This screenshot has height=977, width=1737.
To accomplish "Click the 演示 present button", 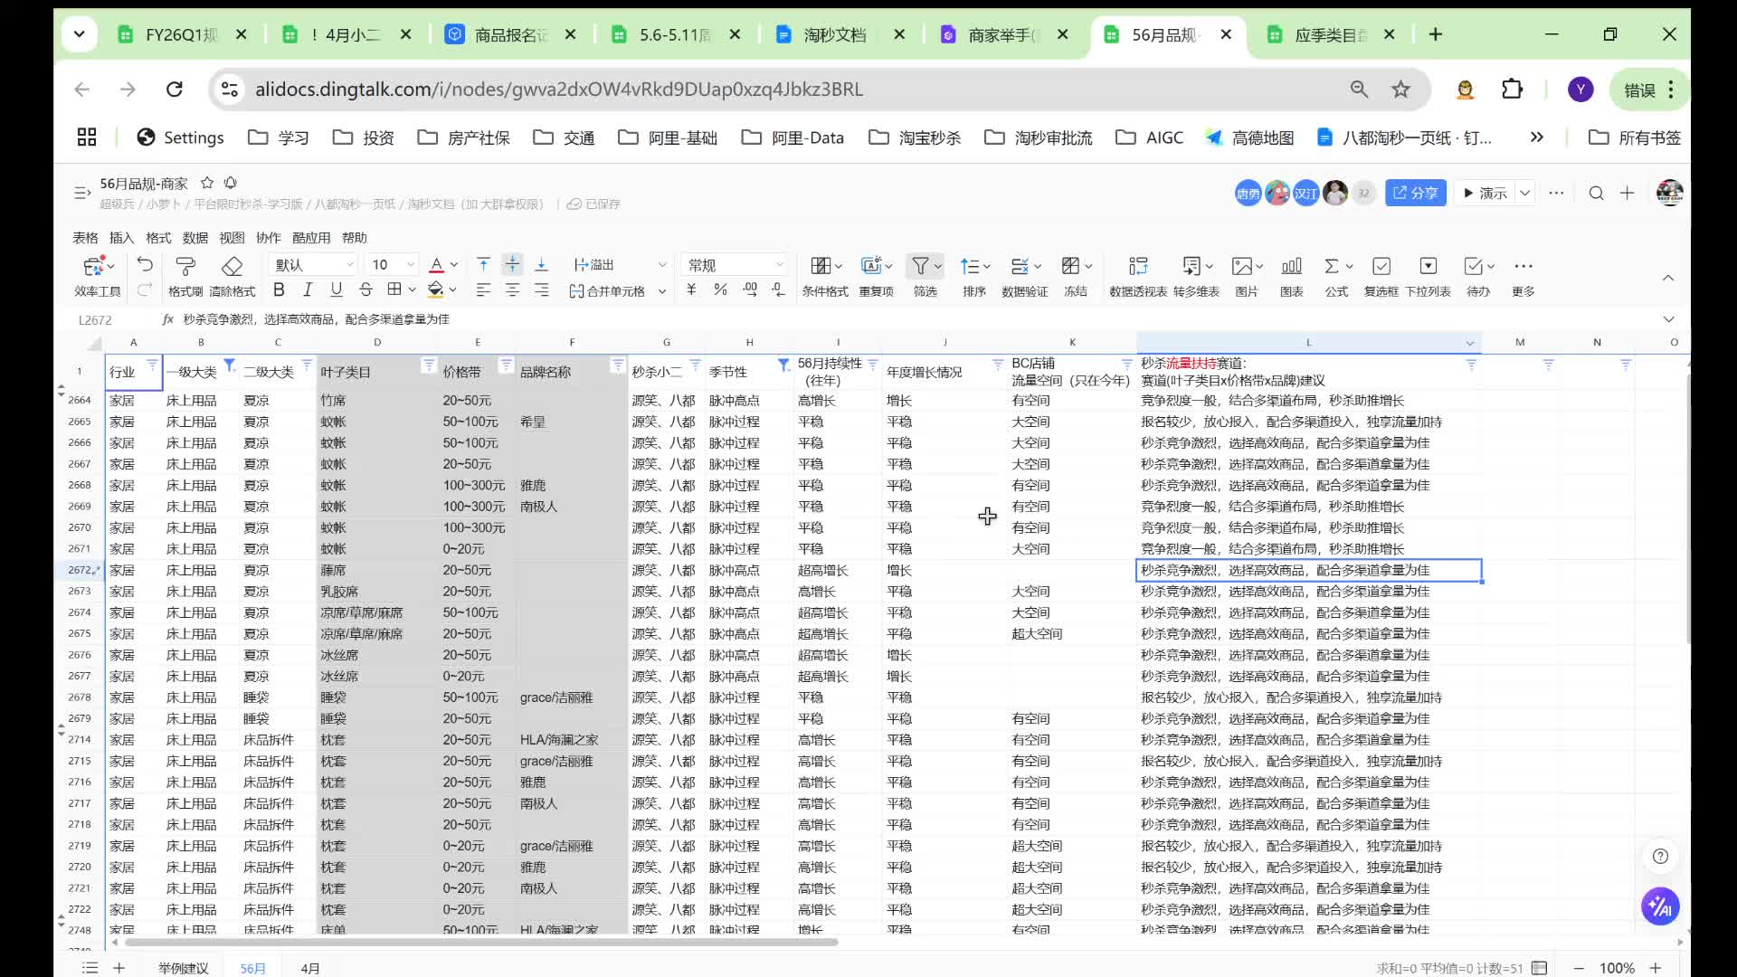I will pyautogui.click(x=1485, y=193).
